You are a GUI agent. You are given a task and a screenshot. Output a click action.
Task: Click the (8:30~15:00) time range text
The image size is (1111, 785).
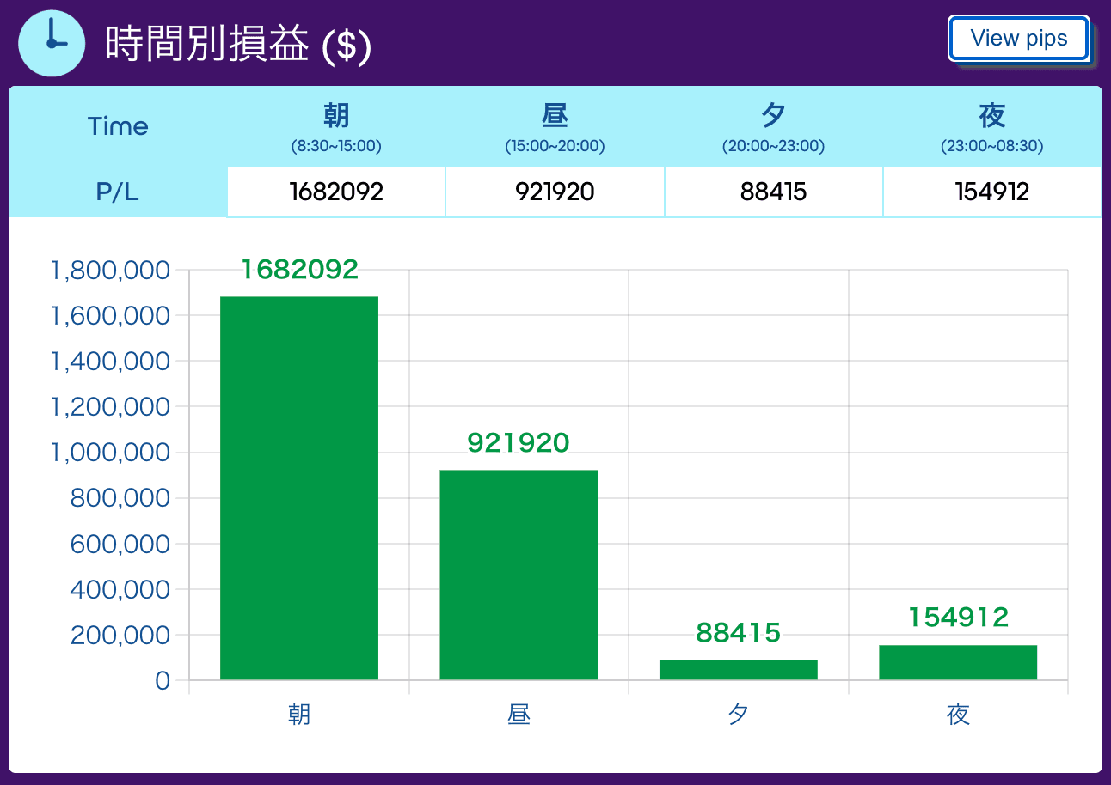(336, 146)
